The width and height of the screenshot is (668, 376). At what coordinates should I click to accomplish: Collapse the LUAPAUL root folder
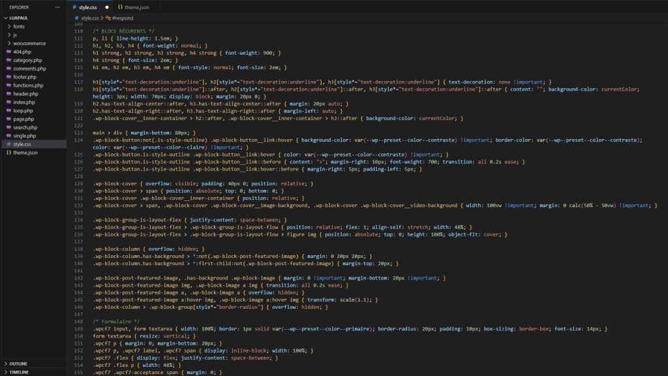pos(5,18)
